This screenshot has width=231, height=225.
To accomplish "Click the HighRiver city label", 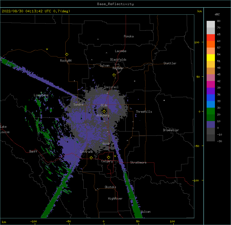I will tap(115, 199).
